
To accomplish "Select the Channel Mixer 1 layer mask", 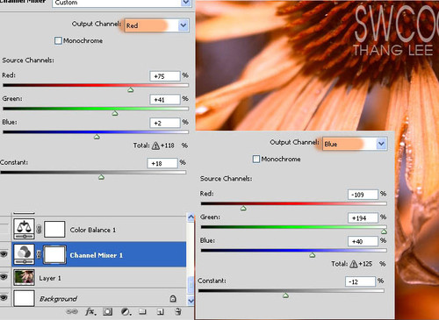I will coord(54,254).
